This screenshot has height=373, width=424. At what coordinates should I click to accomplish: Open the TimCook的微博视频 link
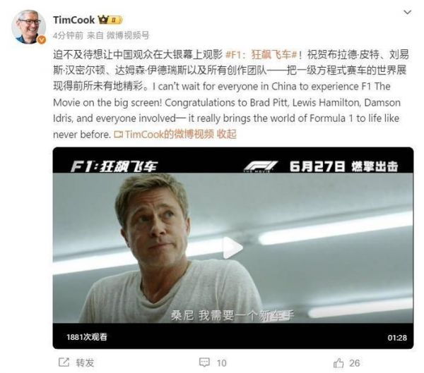click(x=169, y=133)
